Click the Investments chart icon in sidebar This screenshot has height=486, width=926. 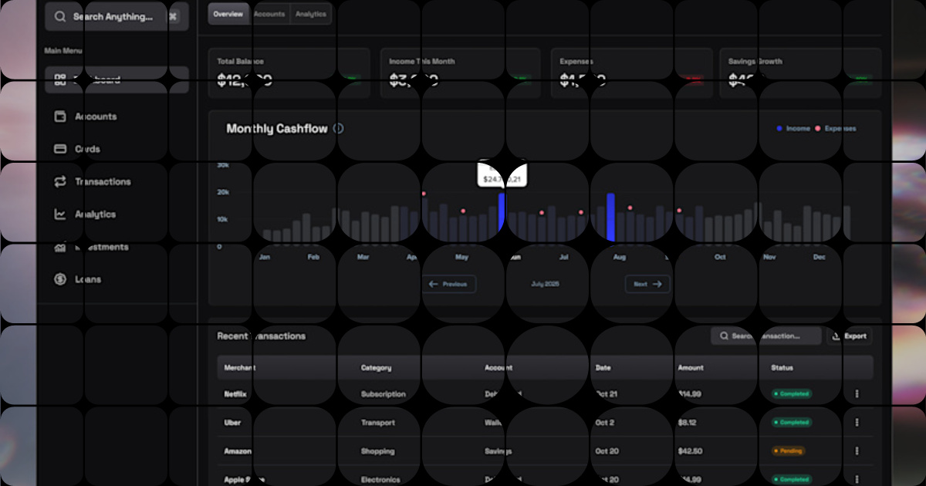point(60,247)
